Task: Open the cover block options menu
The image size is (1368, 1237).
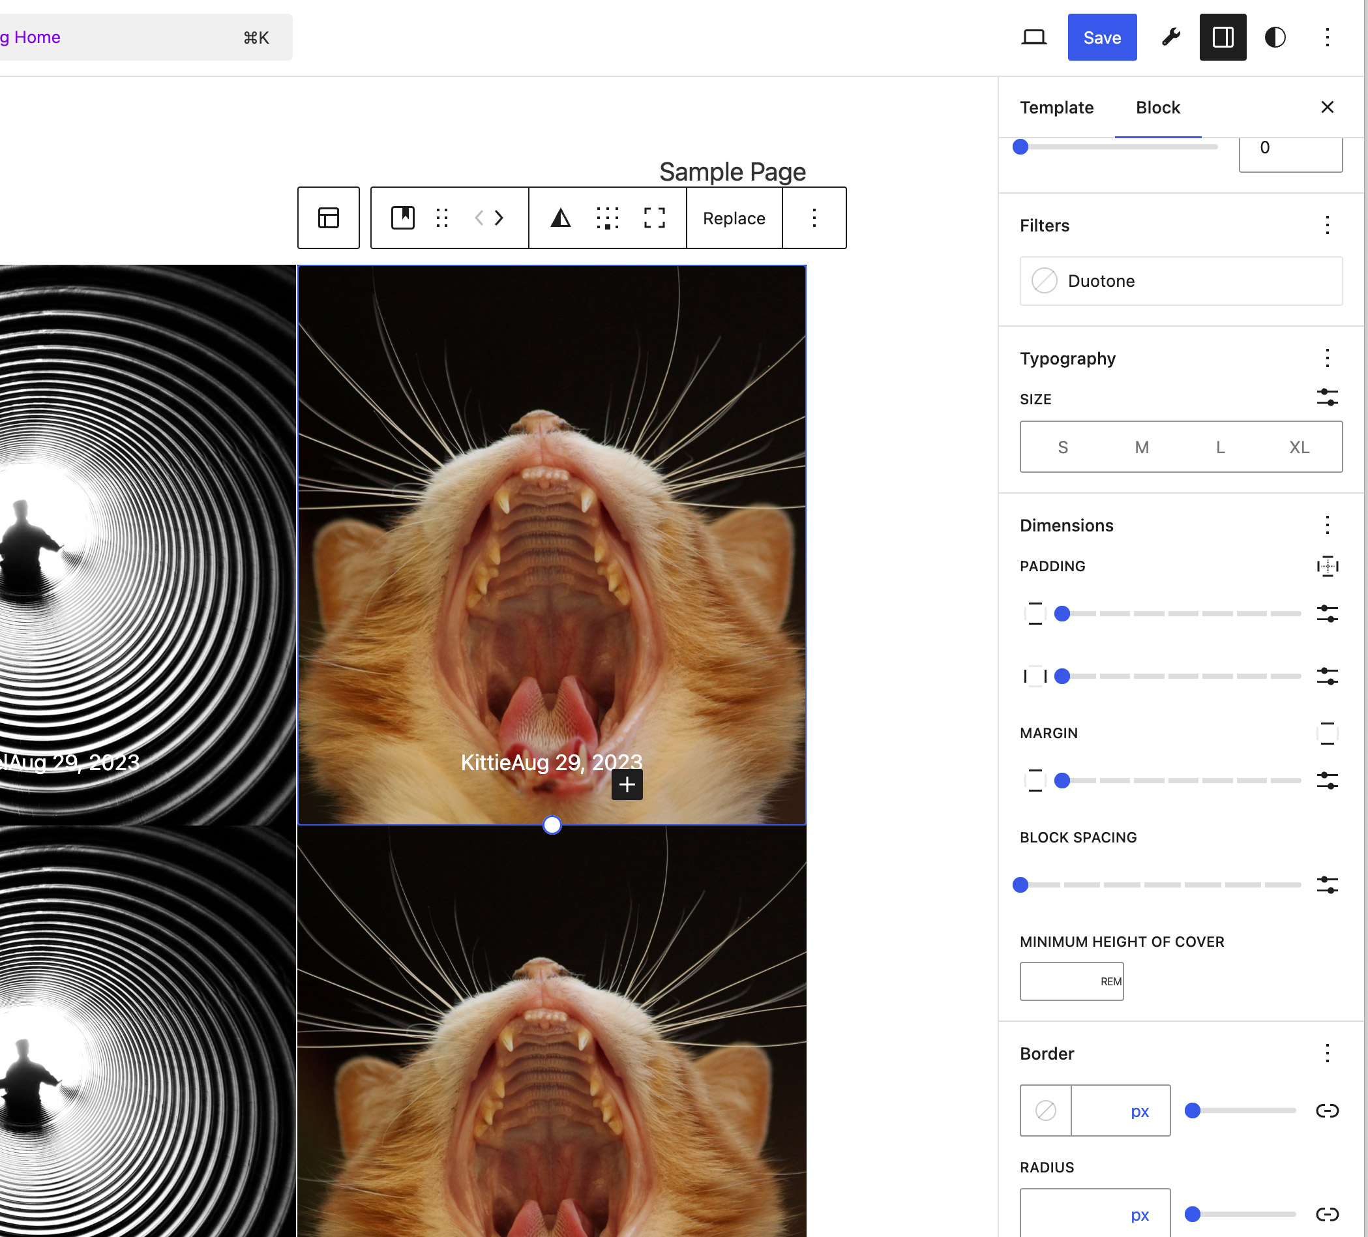Action: tap(814, 218)
